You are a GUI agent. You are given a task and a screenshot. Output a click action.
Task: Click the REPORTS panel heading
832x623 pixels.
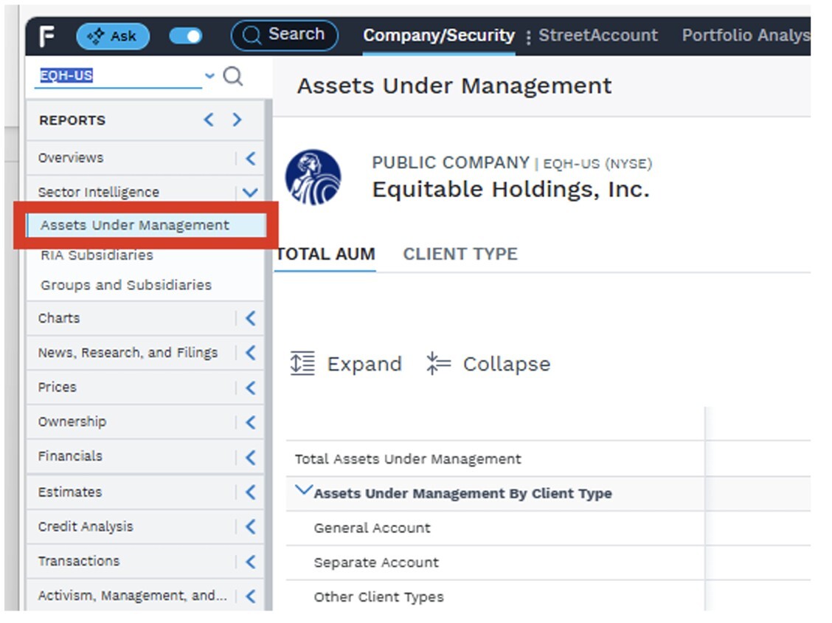[72, 120]
